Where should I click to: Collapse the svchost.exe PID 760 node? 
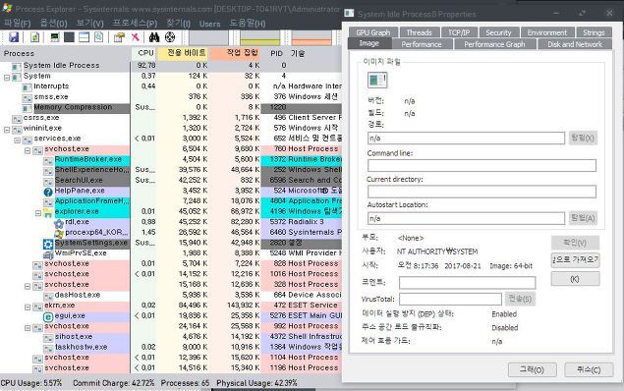(x=28, y=150)
